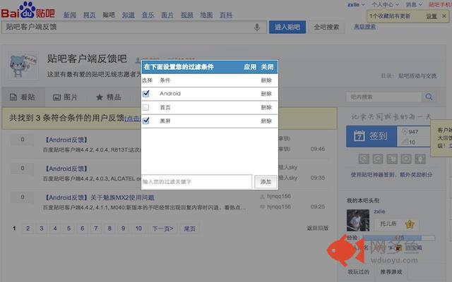This screenshot has height=282, width=452.
Task: Go to page 5
Action: pos(69,228)
